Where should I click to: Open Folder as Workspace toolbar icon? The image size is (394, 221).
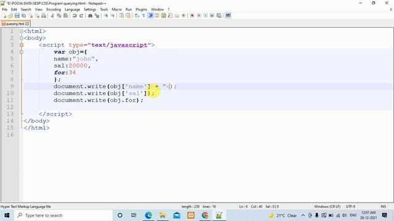click(177, 15)
